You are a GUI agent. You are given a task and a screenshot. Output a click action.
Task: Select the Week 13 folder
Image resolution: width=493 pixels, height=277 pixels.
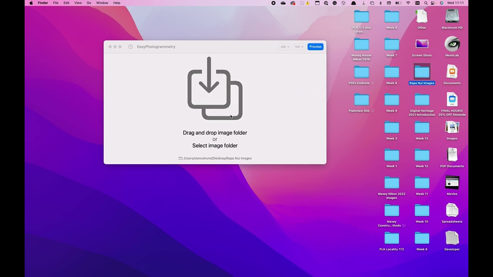[x=422, y=127]
